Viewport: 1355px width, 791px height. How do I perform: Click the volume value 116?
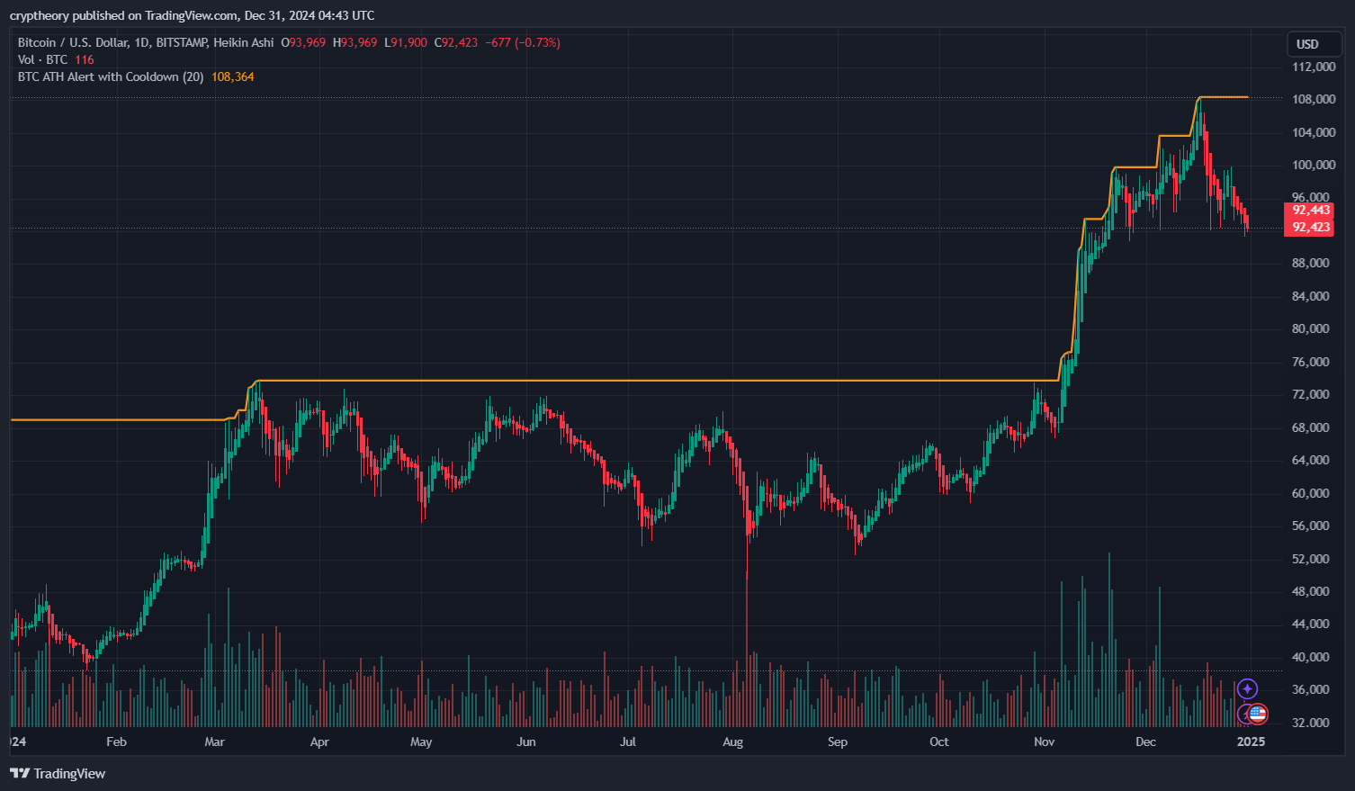click(x=85, y=59)
